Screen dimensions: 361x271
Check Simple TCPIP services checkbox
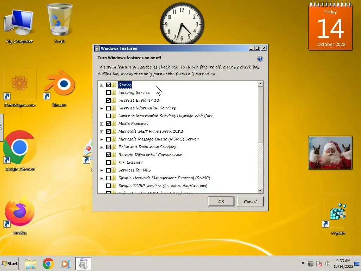(108, 186)
